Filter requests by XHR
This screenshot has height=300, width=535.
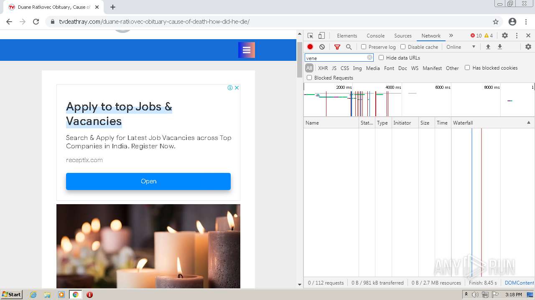pos(323,68)
